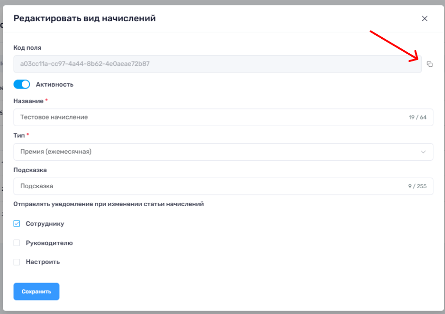Copy the field code with the copy icon
Viewport: 445px width, 314px height.
(430, 64)
